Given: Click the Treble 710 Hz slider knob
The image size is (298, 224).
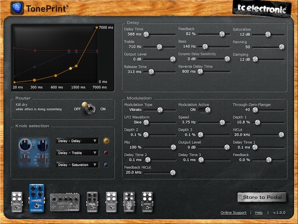Looking at the screenshot, I should pos(159,47).
